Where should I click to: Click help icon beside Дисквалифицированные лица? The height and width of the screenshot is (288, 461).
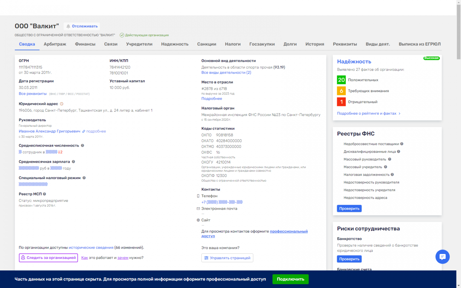pos(399,151)
